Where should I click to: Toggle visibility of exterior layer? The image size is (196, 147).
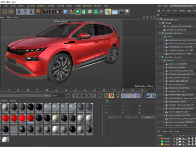(x=177, y=138)
